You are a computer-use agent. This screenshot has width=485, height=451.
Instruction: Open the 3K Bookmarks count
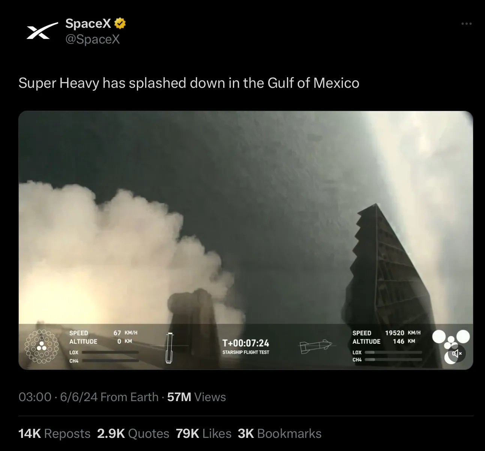279,433
